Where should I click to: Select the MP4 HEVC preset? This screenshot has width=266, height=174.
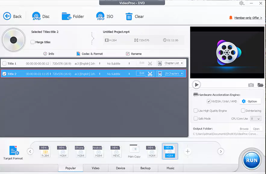click(x=116, y=151)
